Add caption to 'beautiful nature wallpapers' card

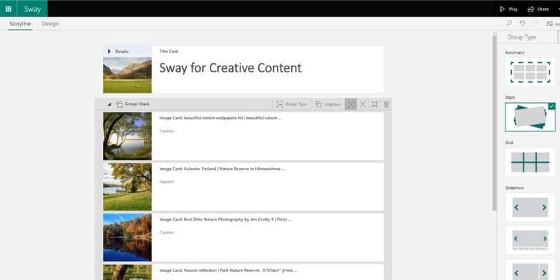(167, 131)
